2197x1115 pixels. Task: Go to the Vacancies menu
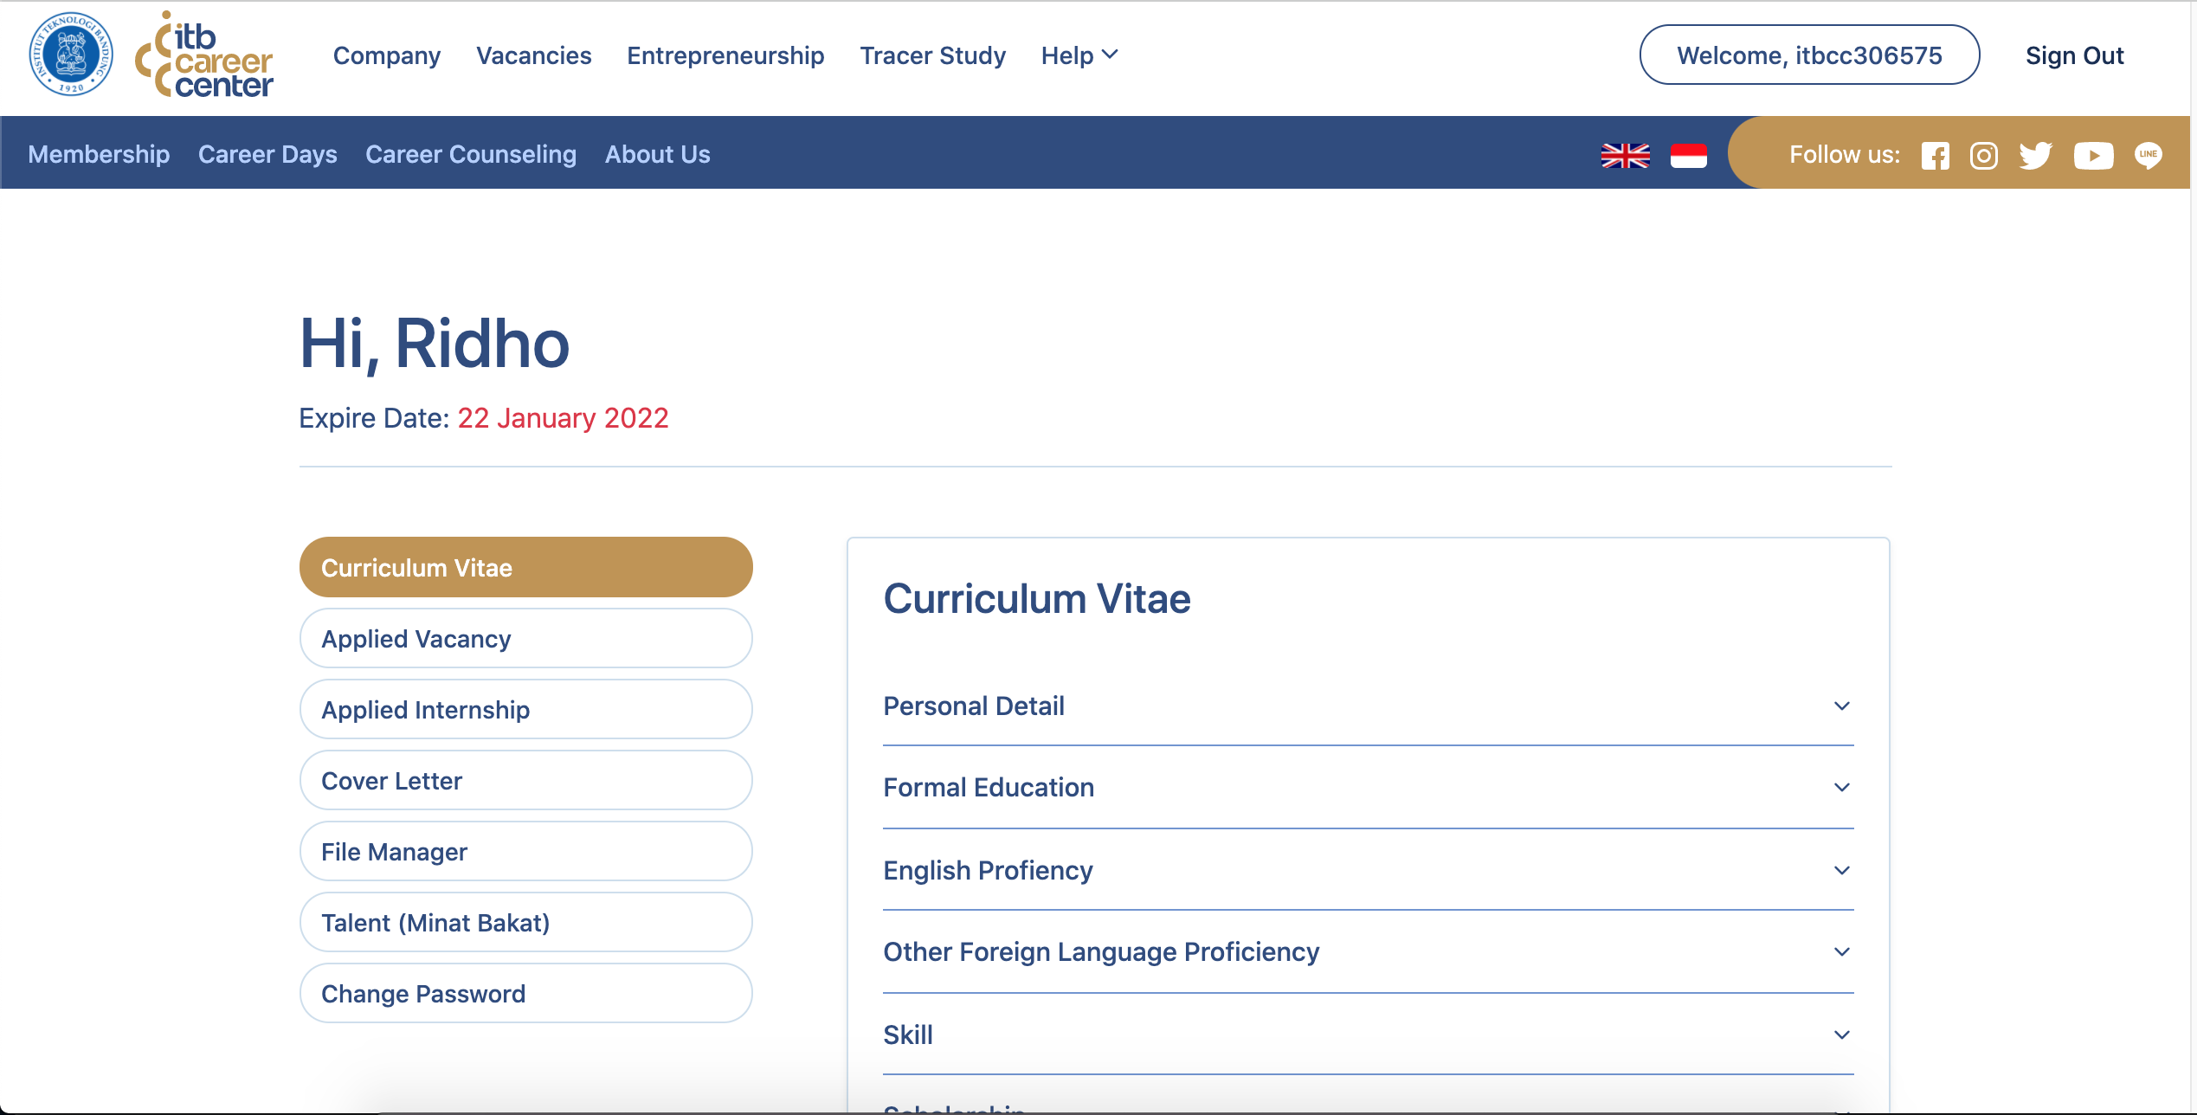click(533, 55)
